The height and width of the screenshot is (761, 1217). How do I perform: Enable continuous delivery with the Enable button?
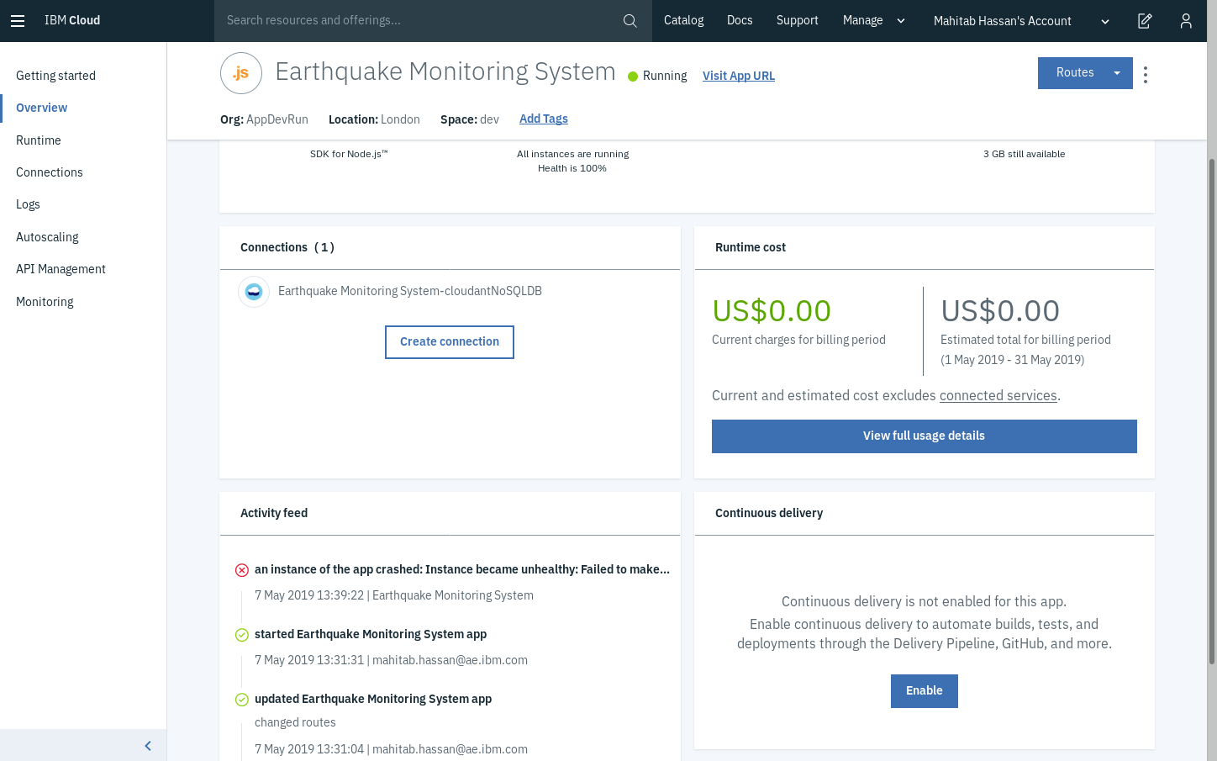(x=925, y=691)
